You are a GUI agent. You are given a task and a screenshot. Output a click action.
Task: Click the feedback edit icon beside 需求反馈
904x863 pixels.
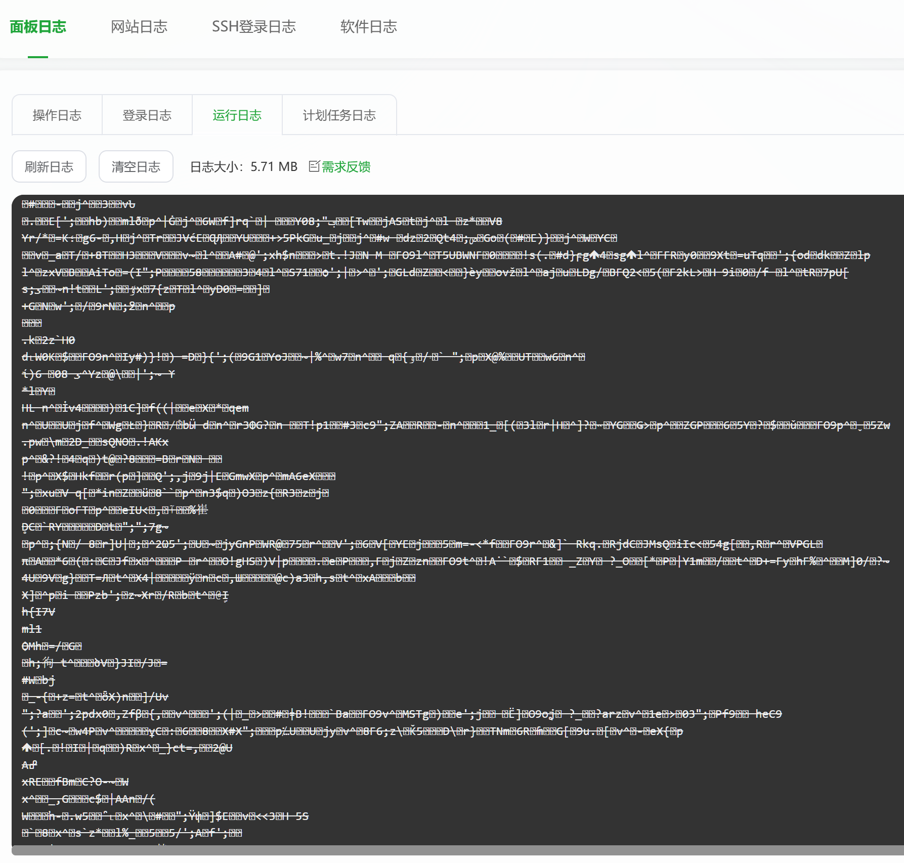pyautogui.click(x=314, y=166)
